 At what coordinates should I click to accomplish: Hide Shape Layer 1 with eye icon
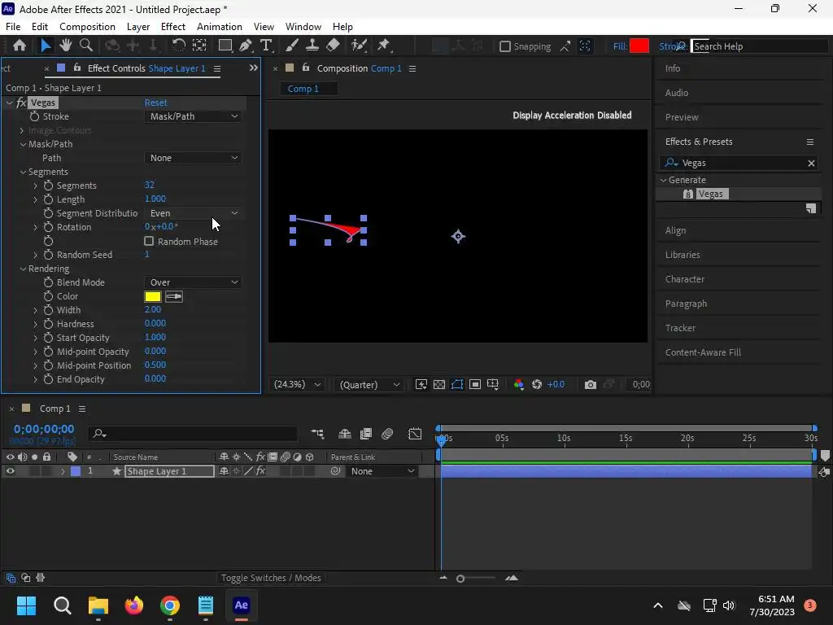click(10, 471)
